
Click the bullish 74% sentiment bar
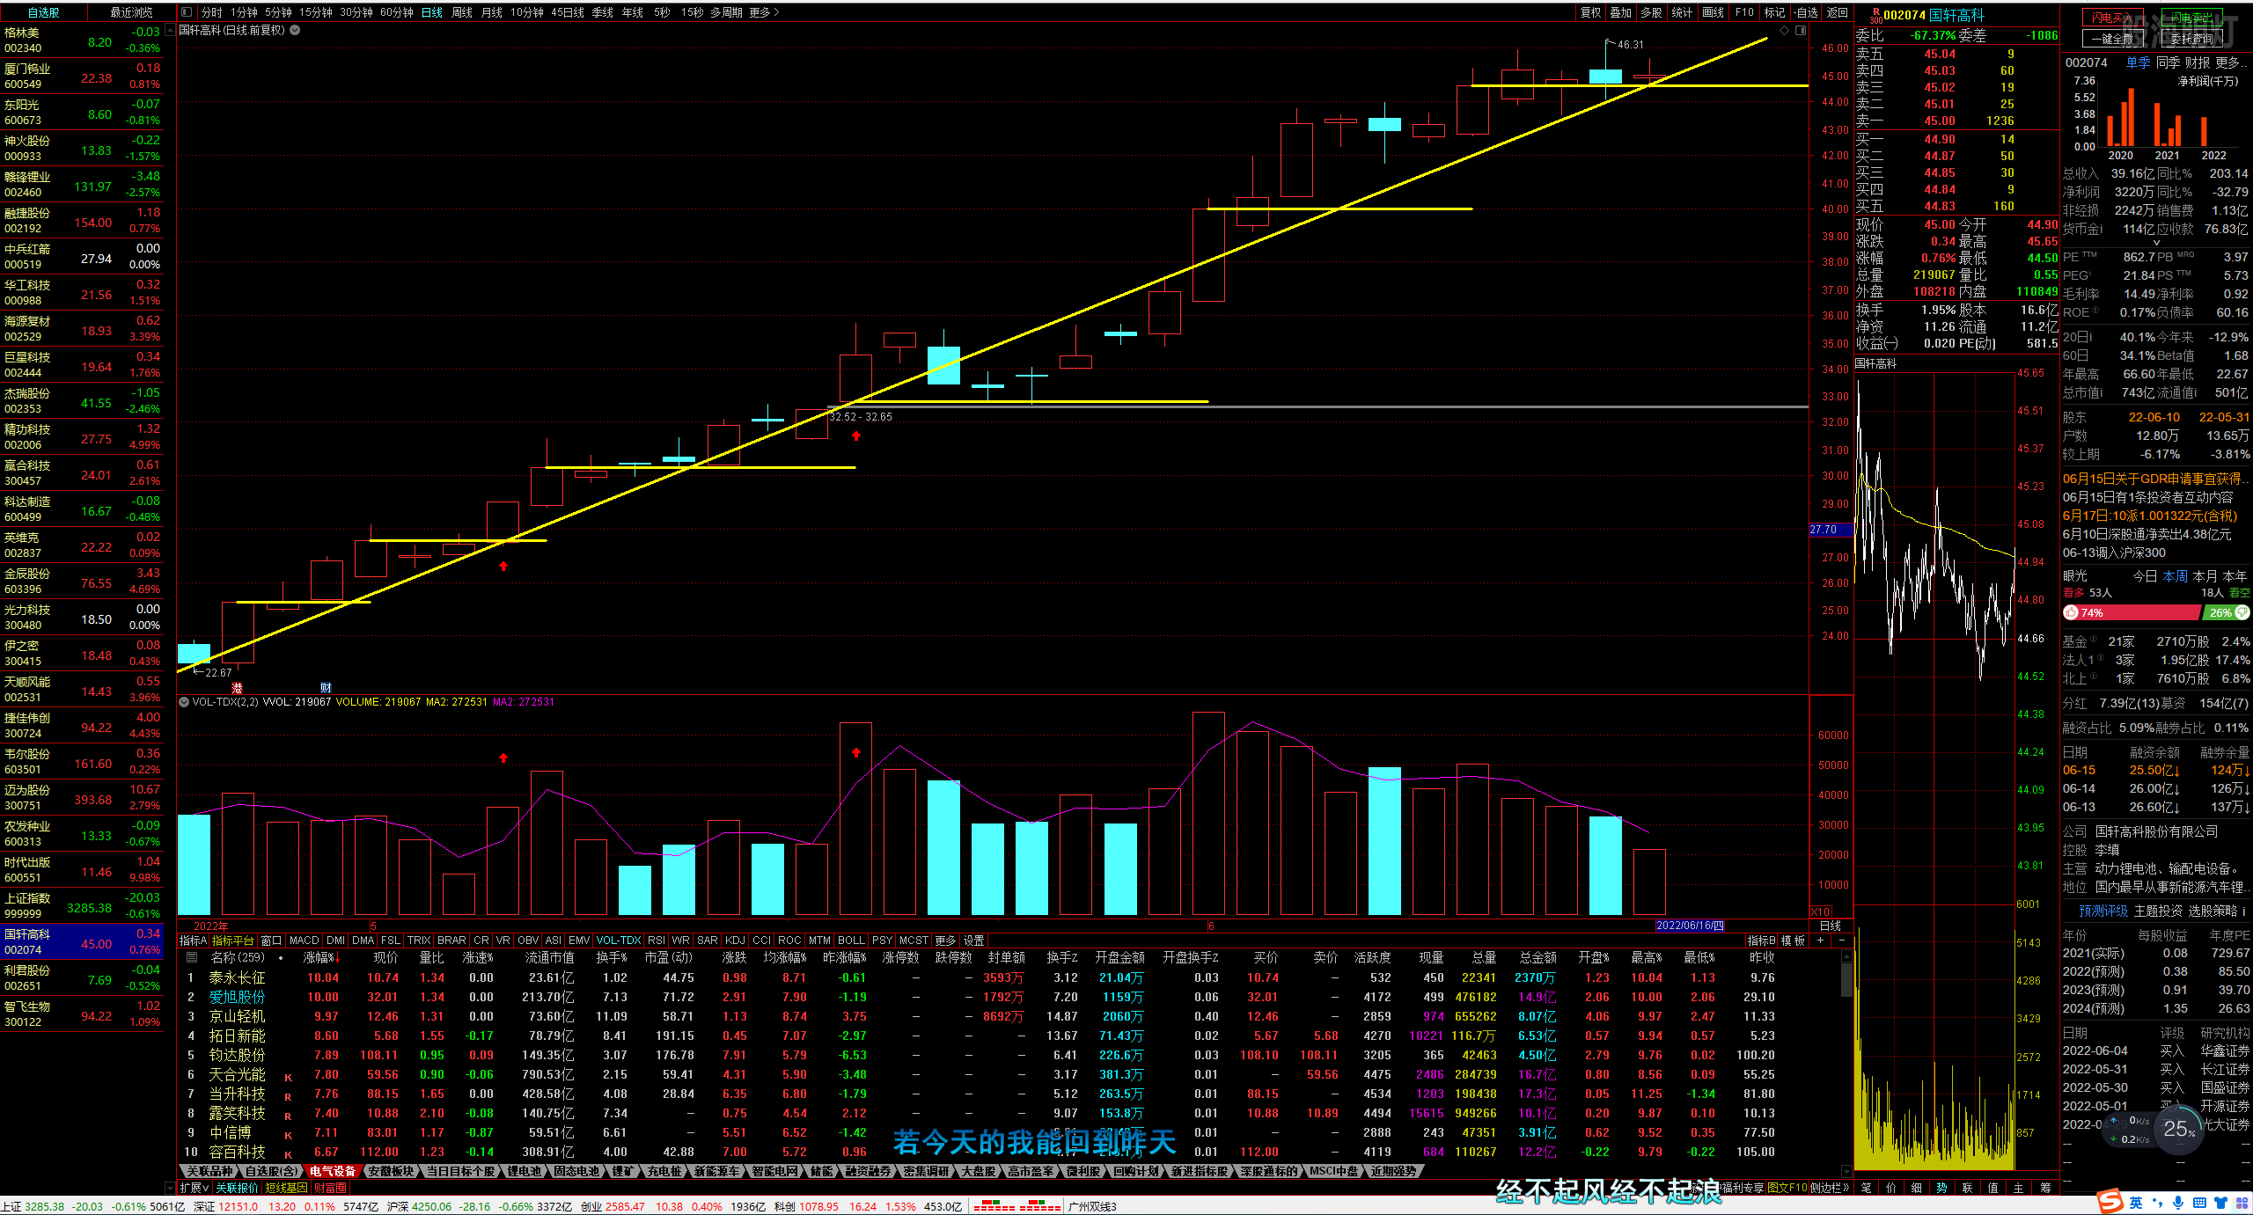tap(2131, 612)
